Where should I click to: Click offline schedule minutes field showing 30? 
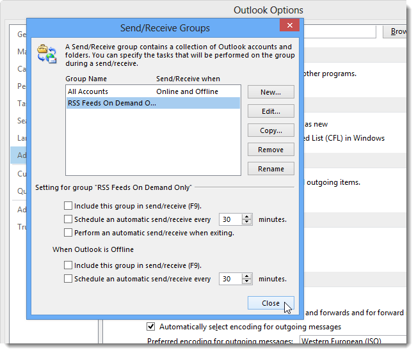coord(230,279)
